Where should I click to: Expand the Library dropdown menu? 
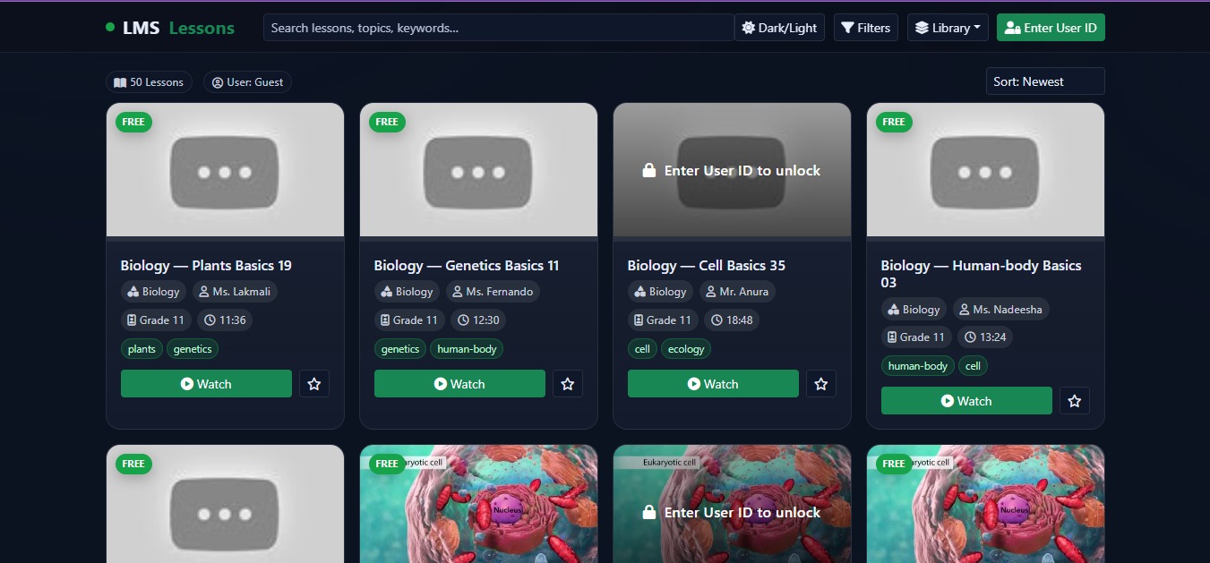tap(948, 28)
